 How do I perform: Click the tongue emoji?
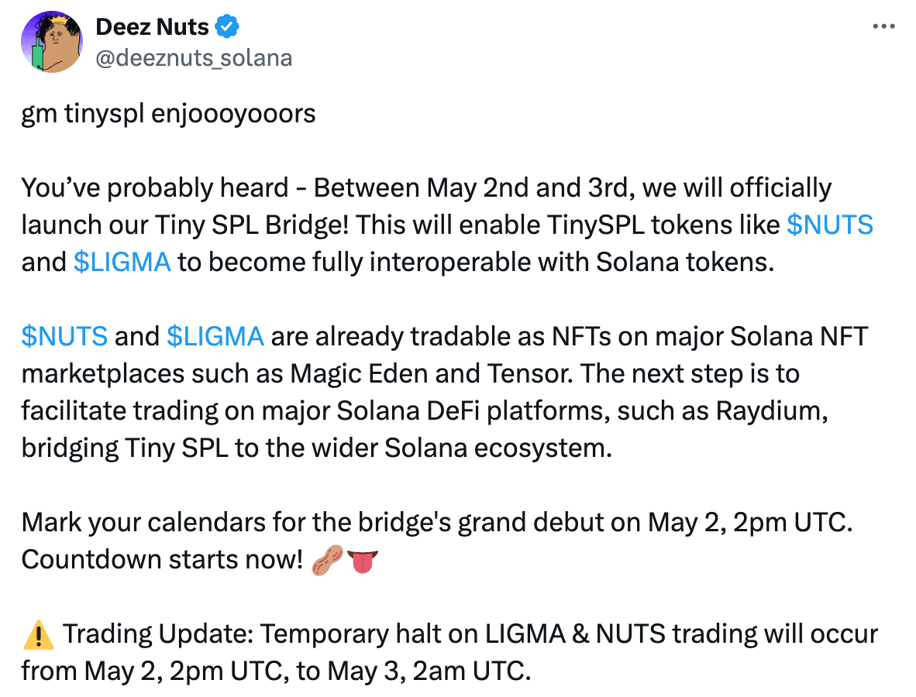(363, 560)
